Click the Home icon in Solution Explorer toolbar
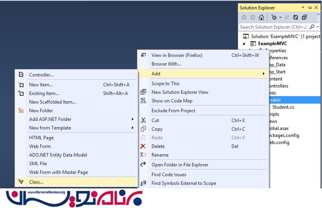The width and height of the screenshot is (322, 208). (261, 17)
